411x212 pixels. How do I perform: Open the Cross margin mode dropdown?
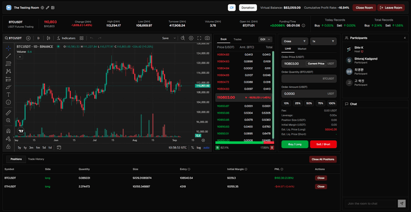295,42
